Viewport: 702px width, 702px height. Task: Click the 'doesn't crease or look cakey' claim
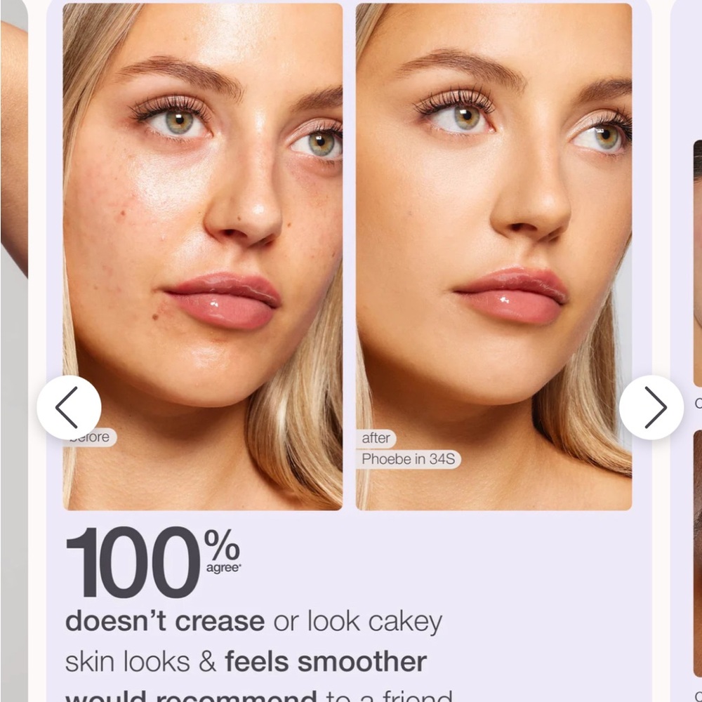[253, 621]
